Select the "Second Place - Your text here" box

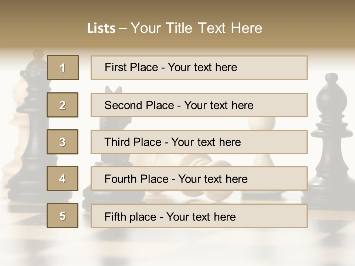coord(199,105)
